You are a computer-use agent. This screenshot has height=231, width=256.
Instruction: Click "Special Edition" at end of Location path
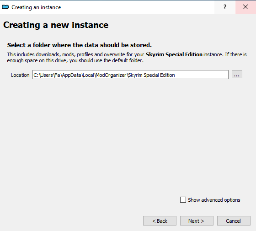tap(159, 75)
